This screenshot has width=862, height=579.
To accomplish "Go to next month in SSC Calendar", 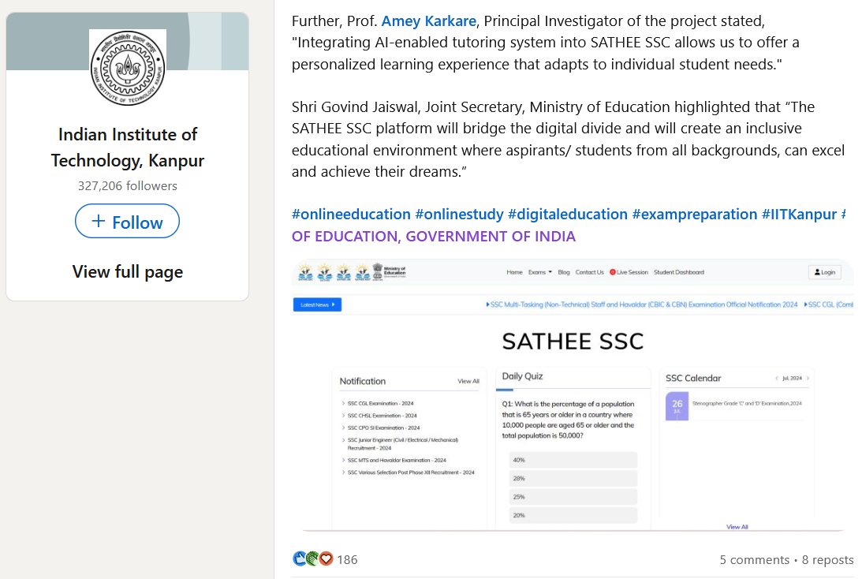I will pyautogui.click(x=808, y=379).
